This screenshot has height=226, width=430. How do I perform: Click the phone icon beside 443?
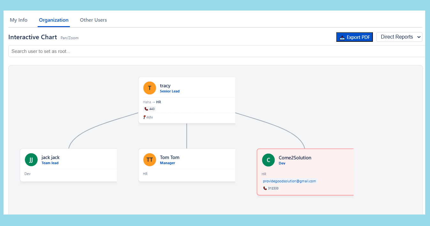(x=146, y=109)
